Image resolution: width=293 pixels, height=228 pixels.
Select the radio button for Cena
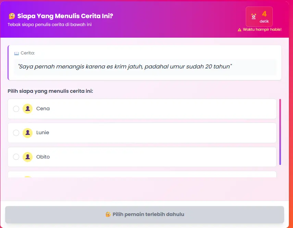tap(16, 109)
